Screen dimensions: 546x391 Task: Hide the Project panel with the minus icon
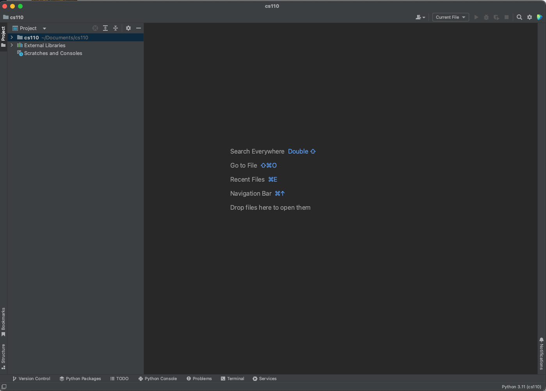point(139,28)
